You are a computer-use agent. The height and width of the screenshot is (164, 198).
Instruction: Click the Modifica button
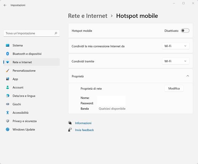174,88
